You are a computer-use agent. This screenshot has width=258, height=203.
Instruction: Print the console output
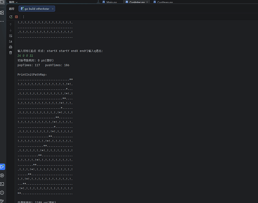coord(11,47)
